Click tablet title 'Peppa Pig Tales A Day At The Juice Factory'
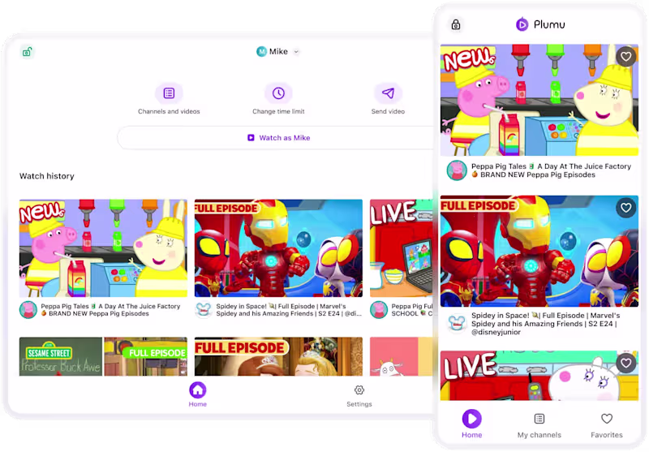 point(110,310)
